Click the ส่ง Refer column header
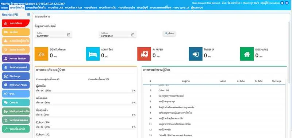This screenshot has width=292, height=138. coord(241,81)
